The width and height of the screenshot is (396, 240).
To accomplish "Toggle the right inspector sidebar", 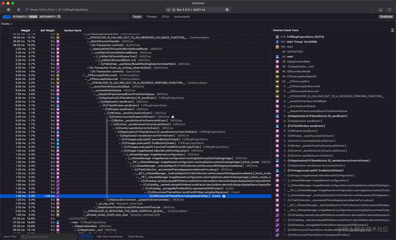I will click(x=389, y=10).
